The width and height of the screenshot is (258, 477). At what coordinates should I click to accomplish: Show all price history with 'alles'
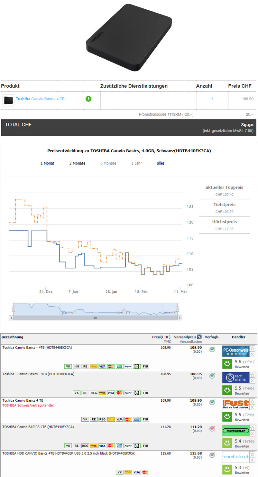click(161, 163)
